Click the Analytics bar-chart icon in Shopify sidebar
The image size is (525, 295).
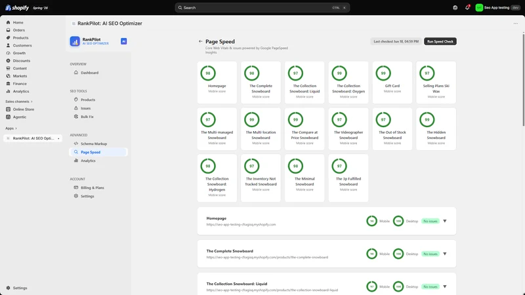(8, 91)
